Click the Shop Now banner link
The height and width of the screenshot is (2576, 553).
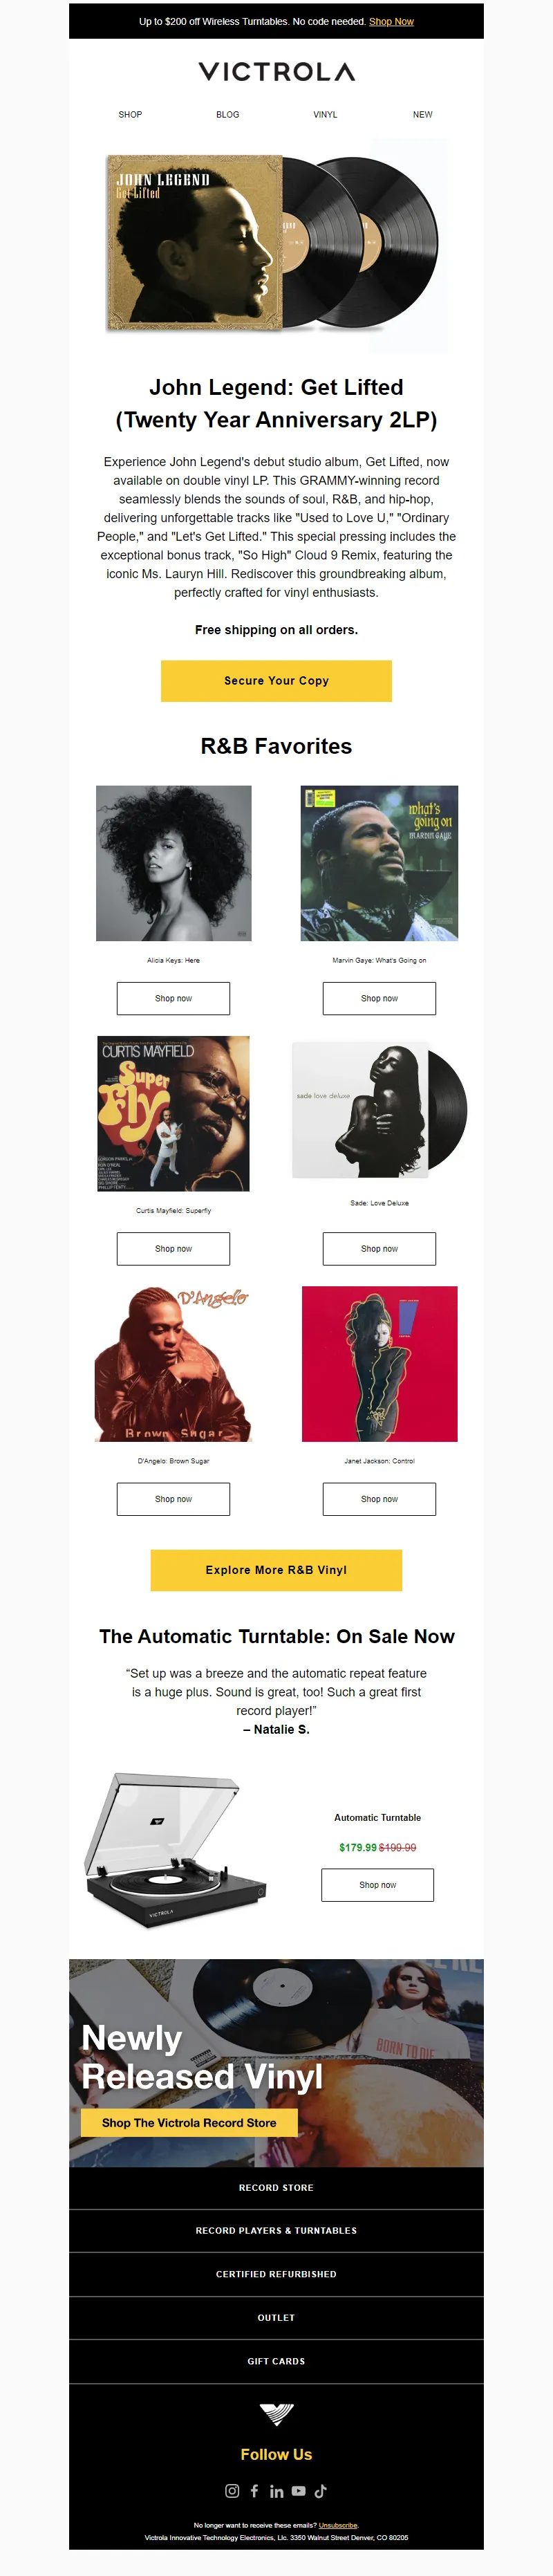pos(391,21)
